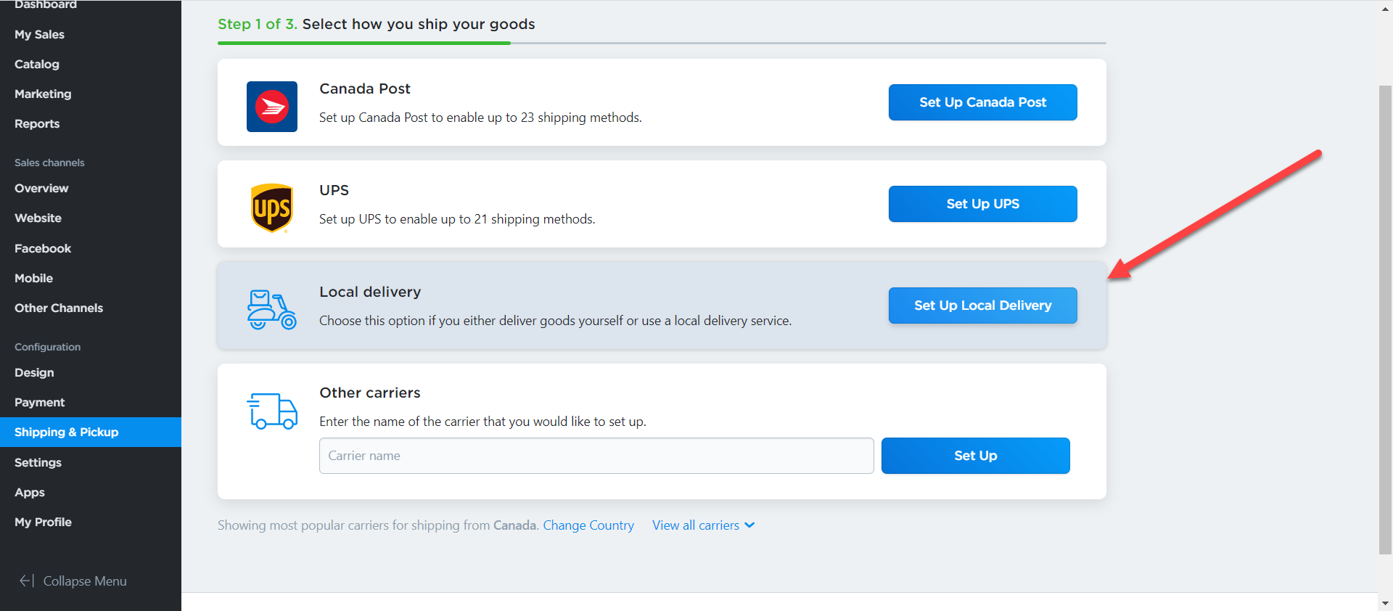Click the Collapse Menu arrow icon

27,581
